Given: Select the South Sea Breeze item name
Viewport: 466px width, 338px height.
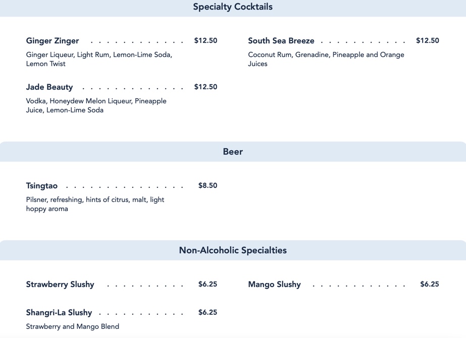Looking at the screenshot, I should point(281,41).
